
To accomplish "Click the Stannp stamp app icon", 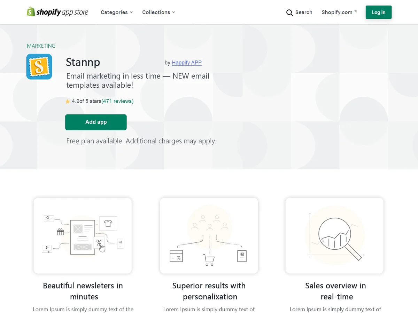I will pyautogui.click(x=39, y=66).
